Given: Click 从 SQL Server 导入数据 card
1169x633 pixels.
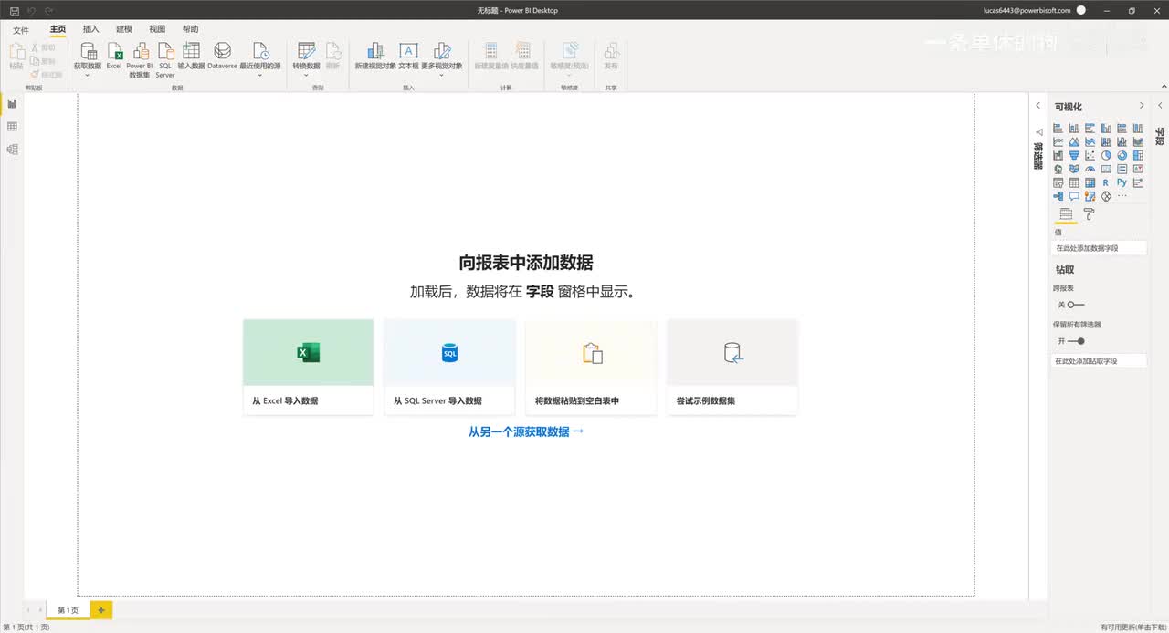Looking at the screenshot, I should (449, 367).
